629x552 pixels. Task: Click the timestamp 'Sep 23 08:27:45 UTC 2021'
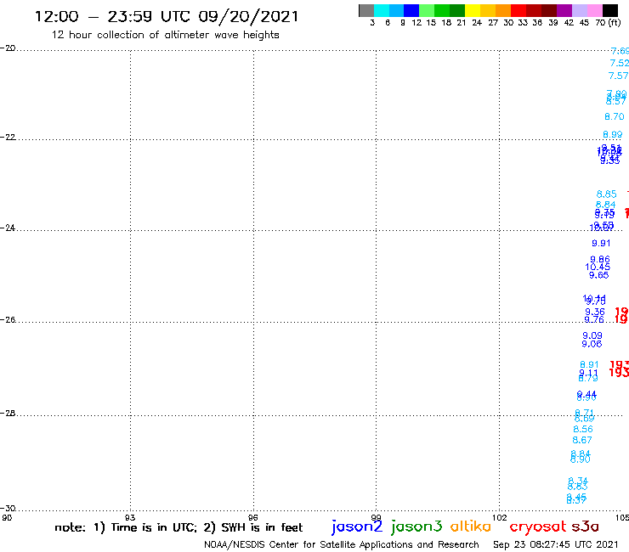556,545
